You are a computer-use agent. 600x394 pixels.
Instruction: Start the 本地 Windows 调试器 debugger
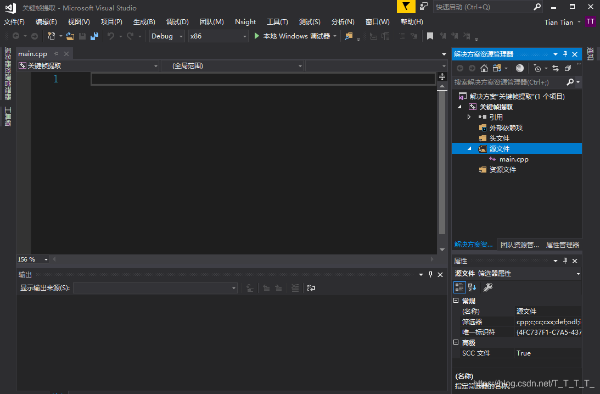click(x=292, y=36)
